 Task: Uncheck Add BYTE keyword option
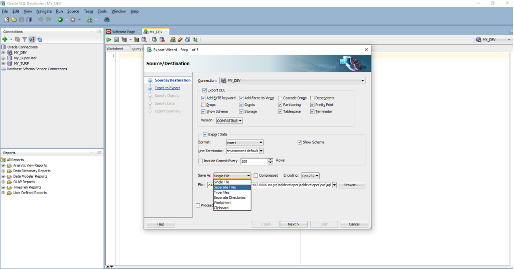pyautogui.click(x=203, y=98)
